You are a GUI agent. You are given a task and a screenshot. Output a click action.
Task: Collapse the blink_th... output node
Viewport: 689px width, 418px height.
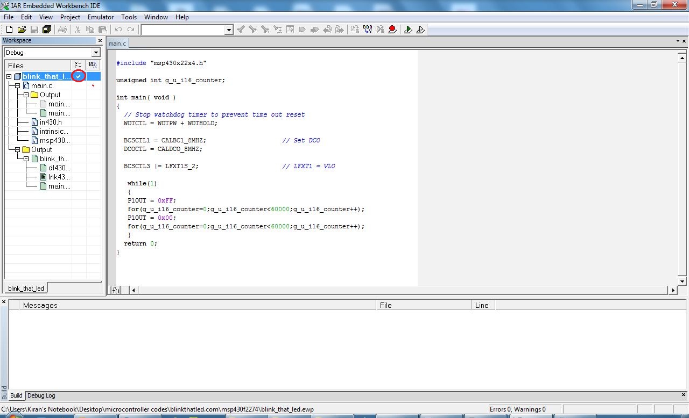pos(26,159)
